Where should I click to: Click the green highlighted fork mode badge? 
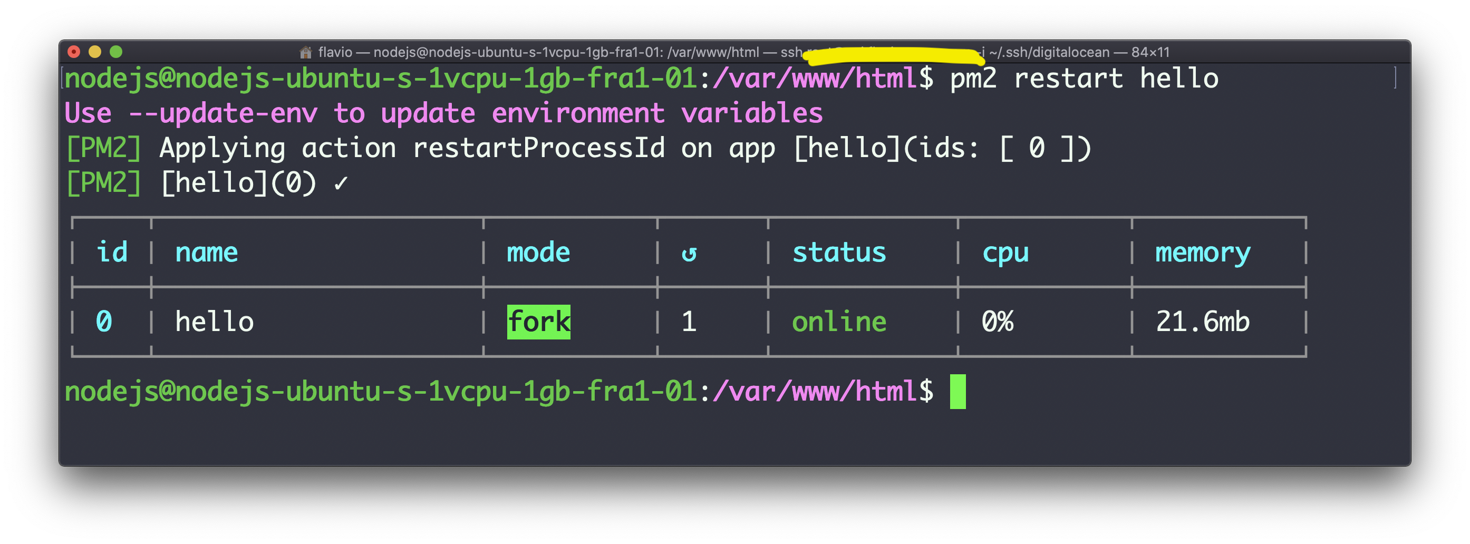pyautogui.click(x=538, y=322)
